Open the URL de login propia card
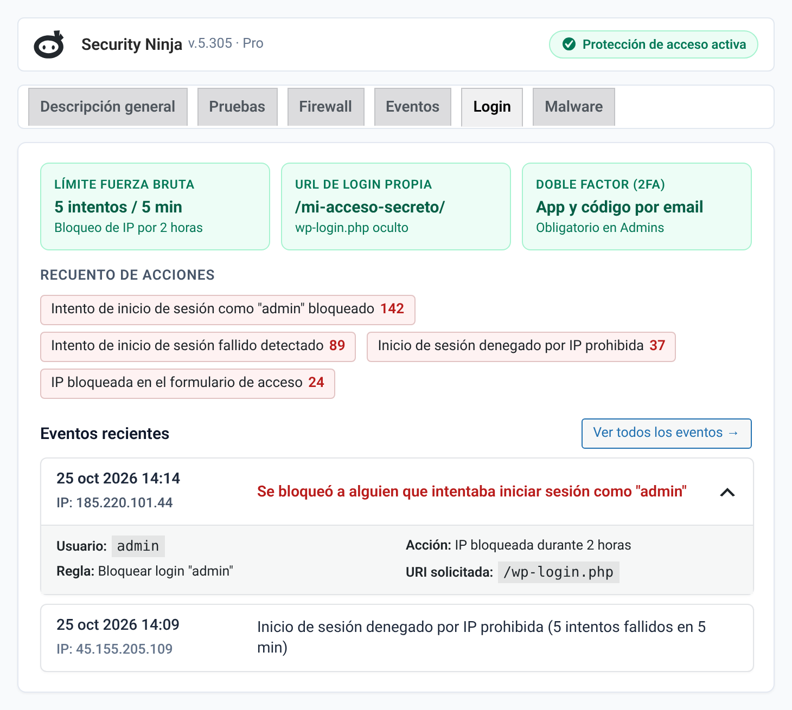 point(396,206)
